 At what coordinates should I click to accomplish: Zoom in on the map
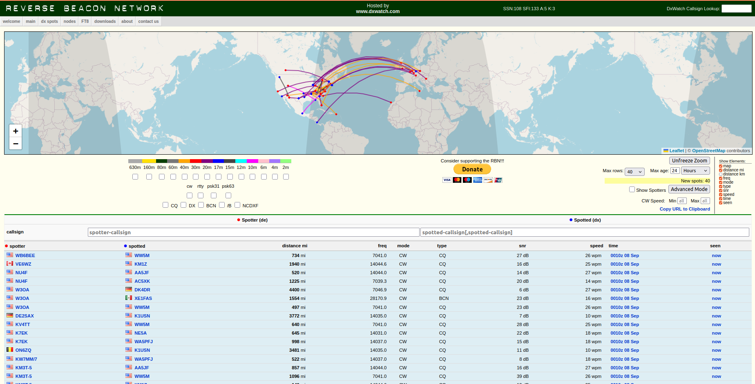(x=16, y=131)
